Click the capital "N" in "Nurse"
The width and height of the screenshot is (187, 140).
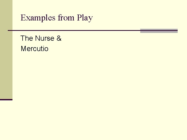[x=37, y=38]
